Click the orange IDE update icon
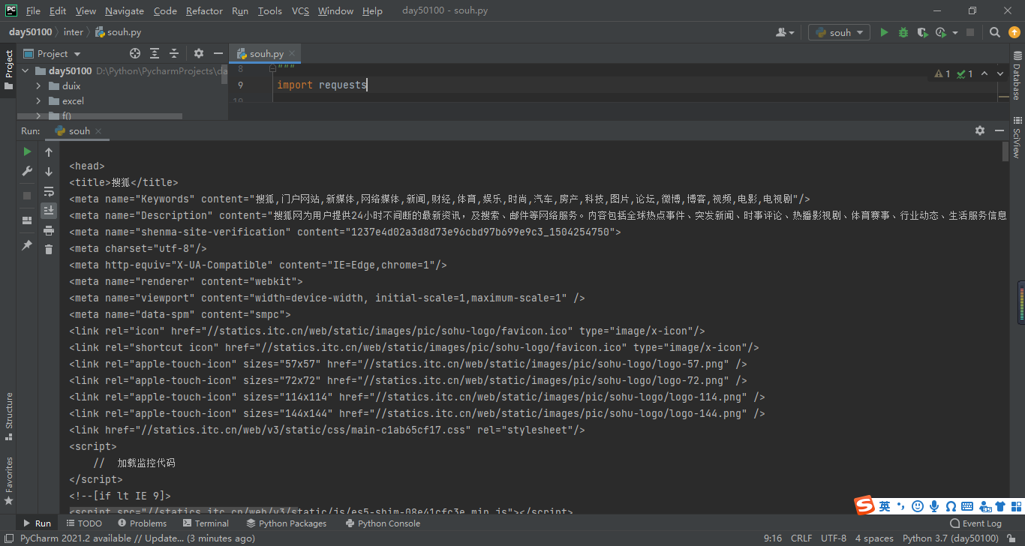Image resolution: width=1025 pixels, height=546 pixels. [x=1014, y=32]
